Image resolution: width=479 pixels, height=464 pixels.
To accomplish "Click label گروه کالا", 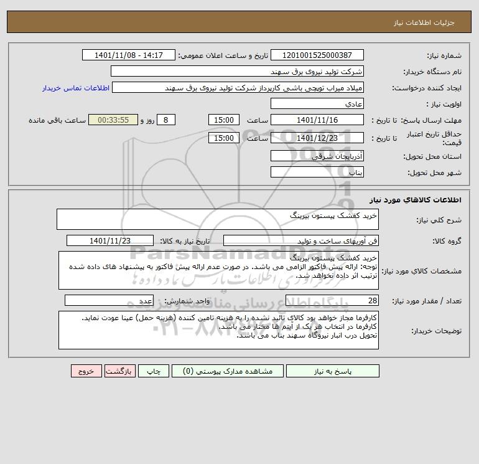I will click(447, 241).
